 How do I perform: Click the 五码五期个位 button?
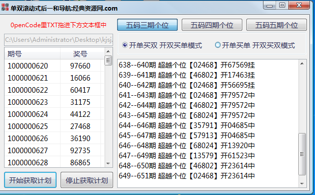[277, 25]
